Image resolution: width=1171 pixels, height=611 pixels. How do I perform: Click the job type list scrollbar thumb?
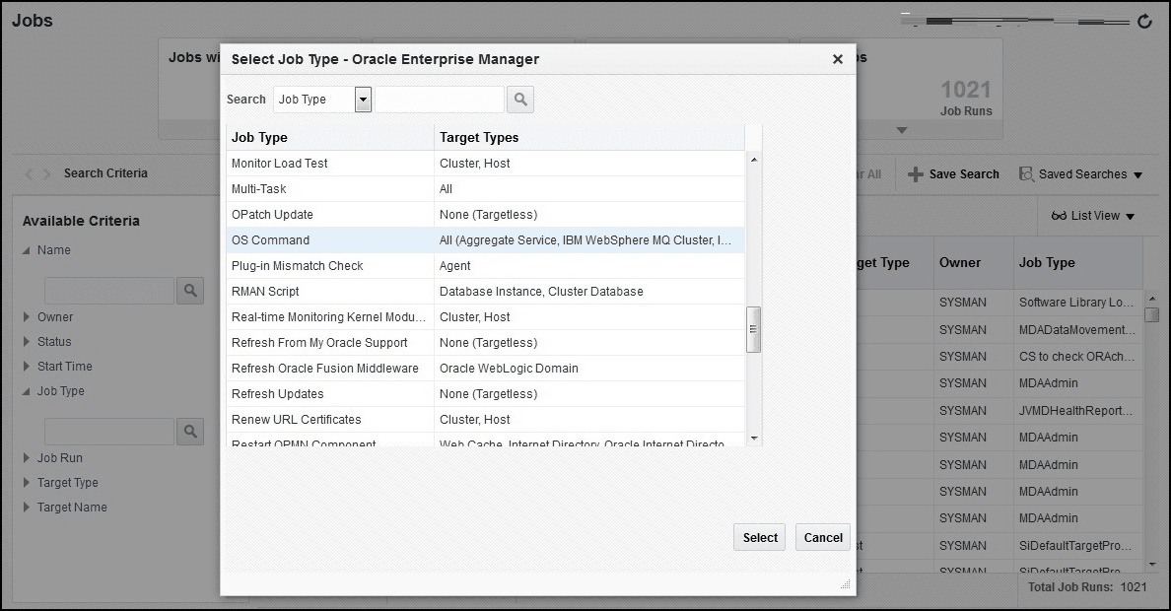tap(754, 329)
